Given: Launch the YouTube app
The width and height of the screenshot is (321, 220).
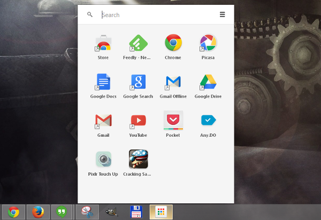Looking at the screenshot, I should pyautogui.click(x=138, y=121).
